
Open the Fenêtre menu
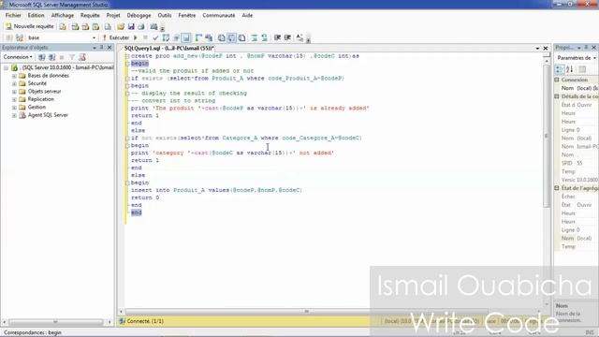click(x=187, y=15)
